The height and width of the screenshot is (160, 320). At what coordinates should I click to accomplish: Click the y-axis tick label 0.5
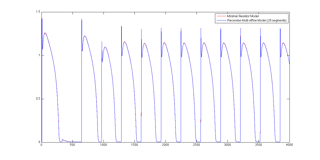[37, 99]
